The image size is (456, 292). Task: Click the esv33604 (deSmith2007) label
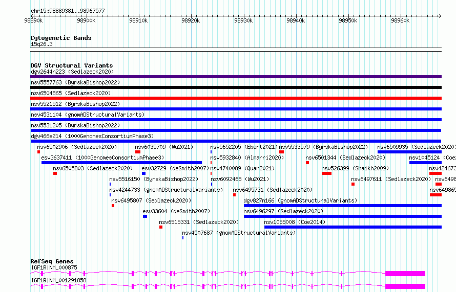click(176, 211)
